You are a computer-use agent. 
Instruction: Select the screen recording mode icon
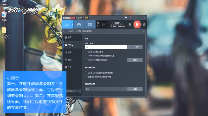(67, 24)
